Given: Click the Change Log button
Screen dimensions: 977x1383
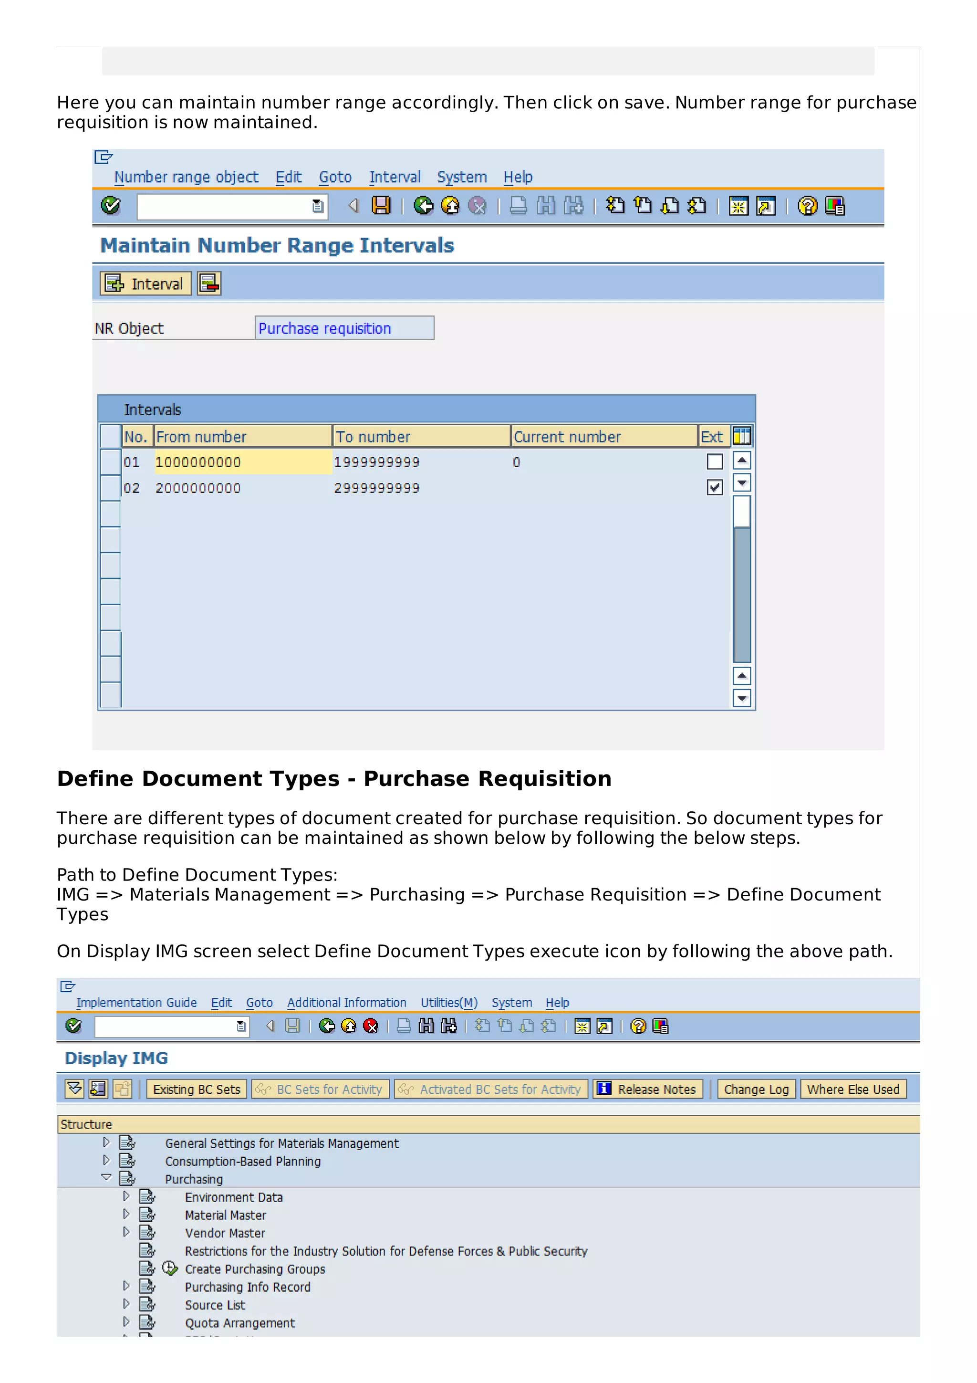Looking at the screenshot, I should click(757, 1089).
